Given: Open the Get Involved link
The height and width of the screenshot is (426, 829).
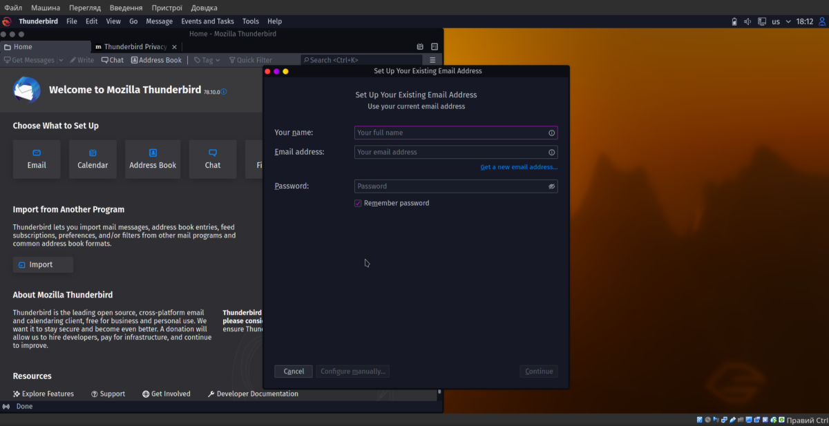Looking at the screenshot, I should pyautogui.click(x=166, y=394).
